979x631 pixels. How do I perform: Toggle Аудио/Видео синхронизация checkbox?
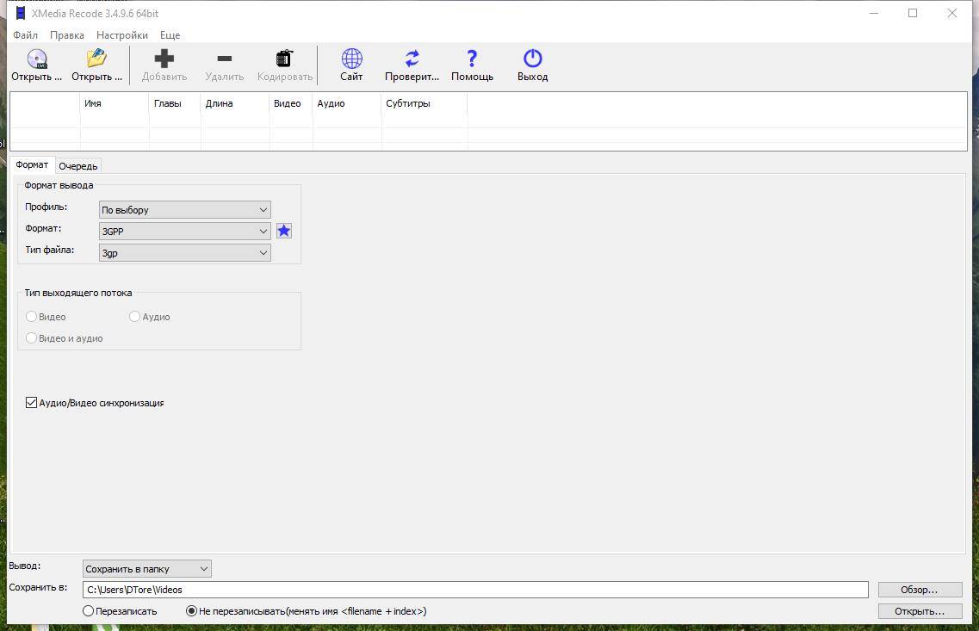pos(31,403)
